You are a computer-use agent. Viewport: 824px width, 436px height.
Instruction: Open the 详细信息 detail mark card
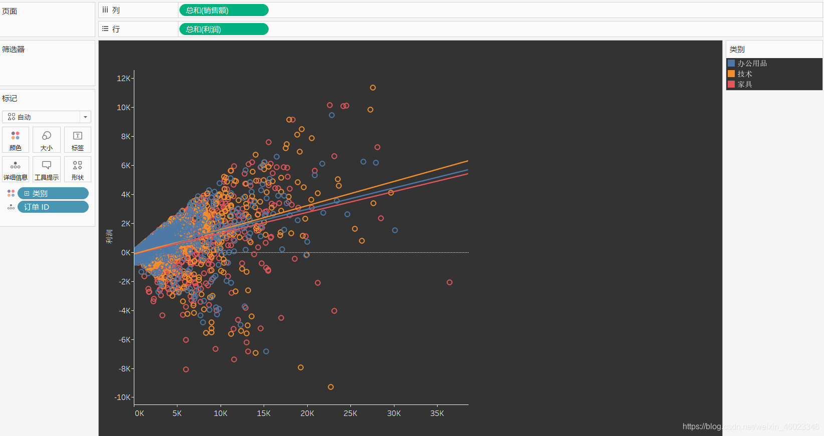coord(16,169)
